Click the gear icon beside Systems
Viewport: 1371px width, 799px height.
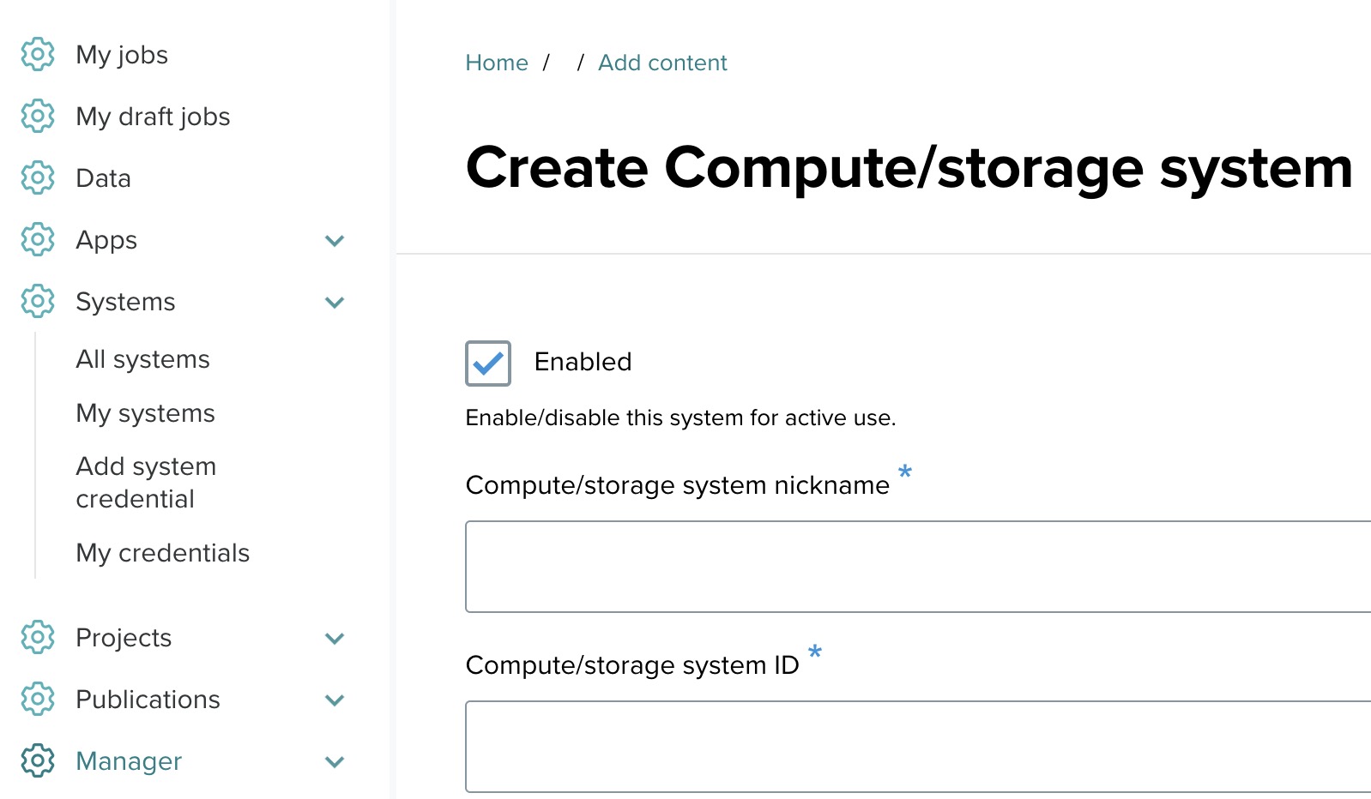click(x=38, y=301)
